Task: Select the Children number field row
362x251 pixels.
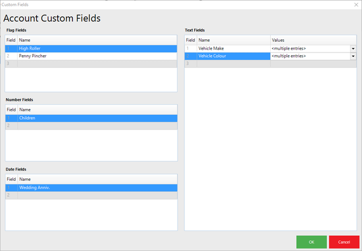Action: 91,118
